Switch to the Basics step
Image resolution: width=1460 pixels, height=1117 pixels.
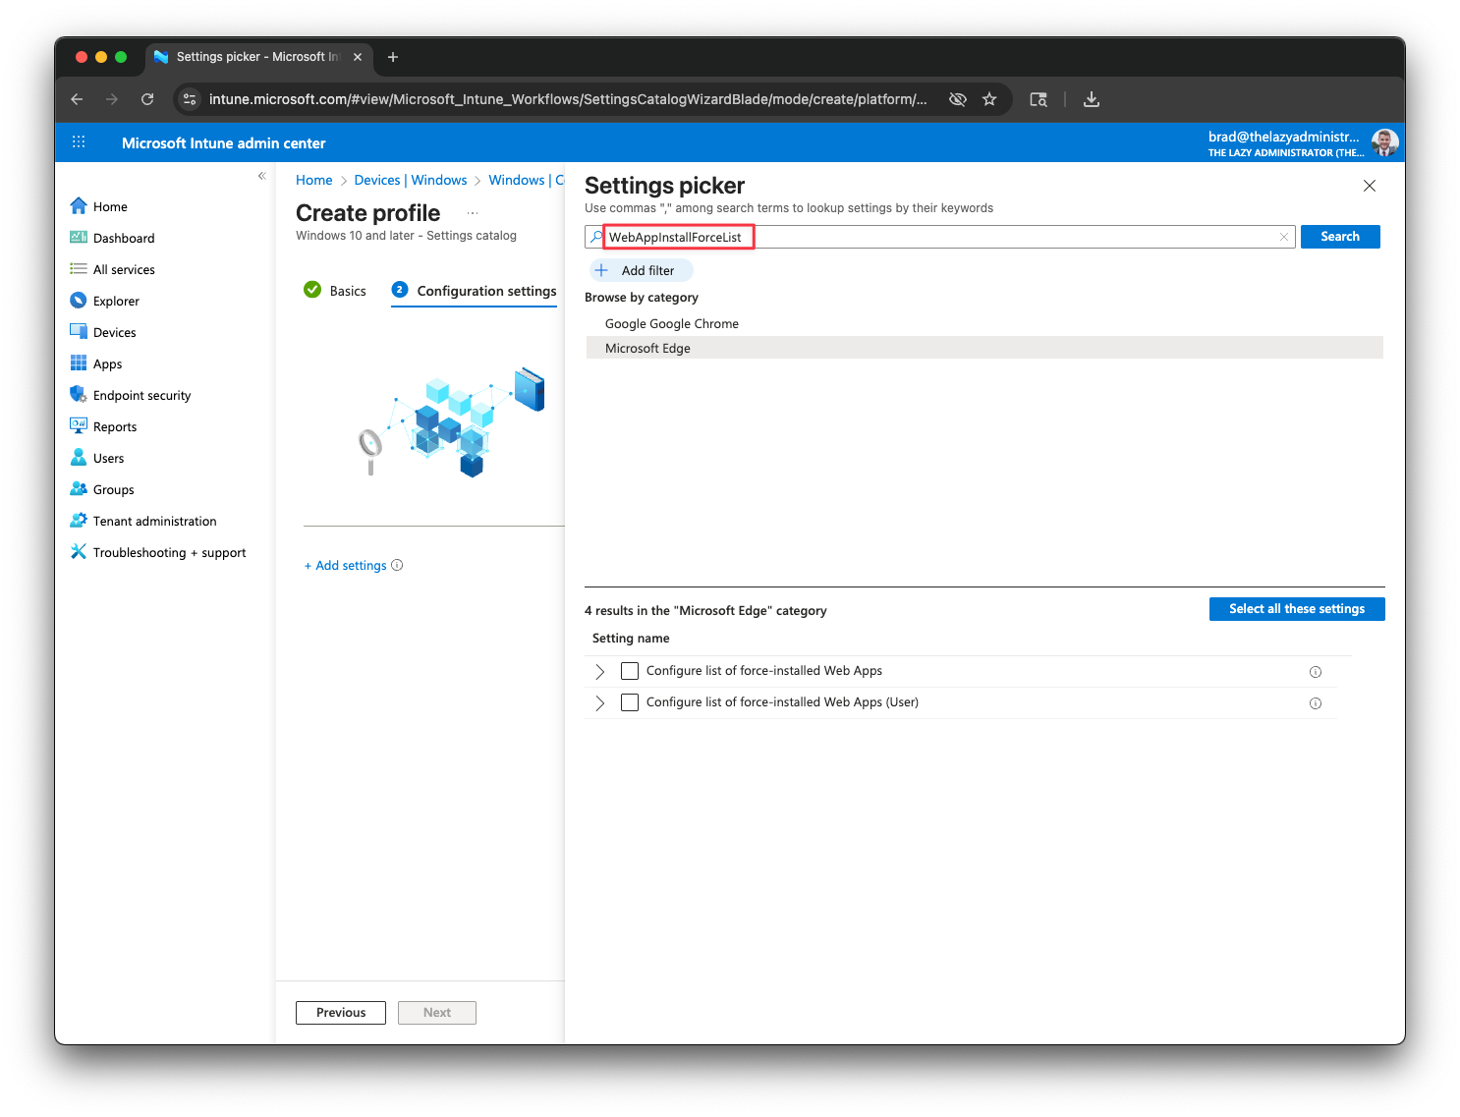coord(335,291)
